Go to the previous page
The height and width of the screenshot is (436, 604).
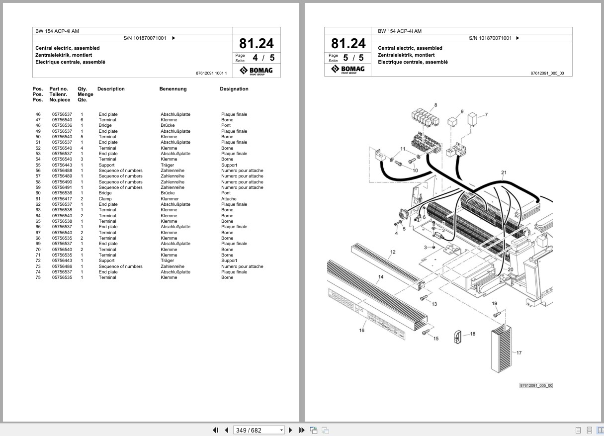coord(226,430)
